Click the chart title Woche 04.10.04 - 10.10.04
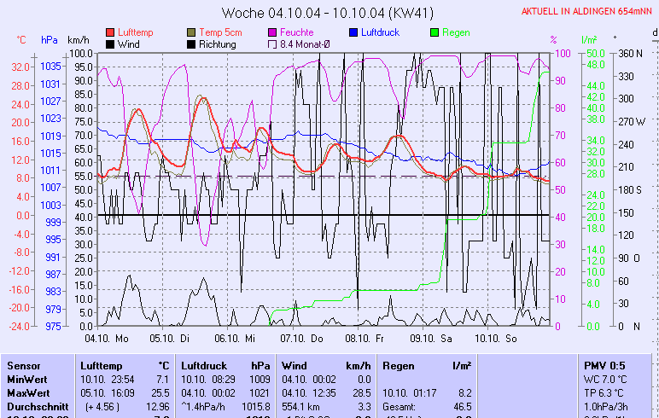 327,13
